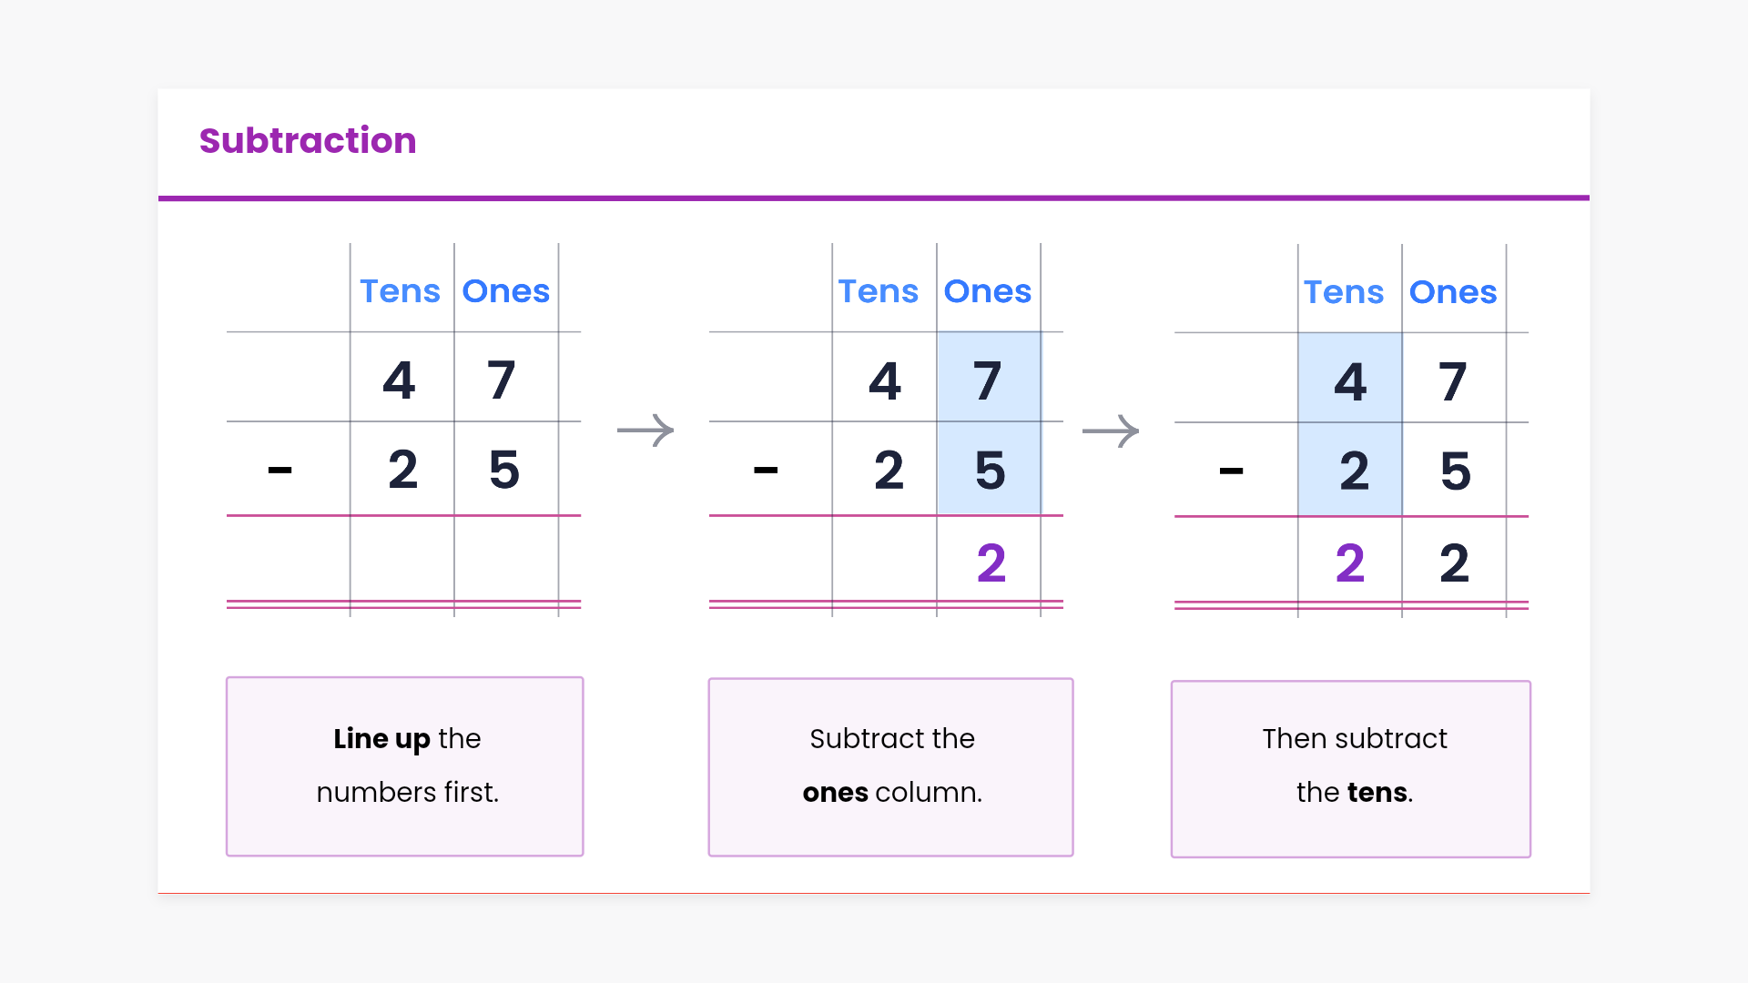Click the 'Subtract the ones column' box
The image size is (1748, 983).
tap(890, 766)
